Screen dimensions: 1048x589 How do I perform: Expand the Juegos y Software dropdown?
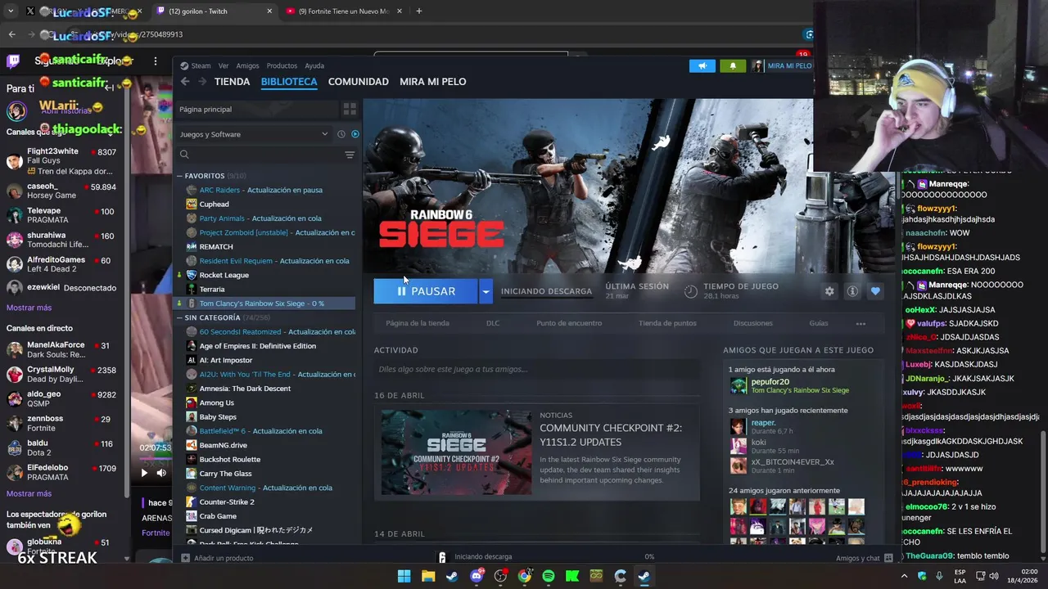click(254, 134)
